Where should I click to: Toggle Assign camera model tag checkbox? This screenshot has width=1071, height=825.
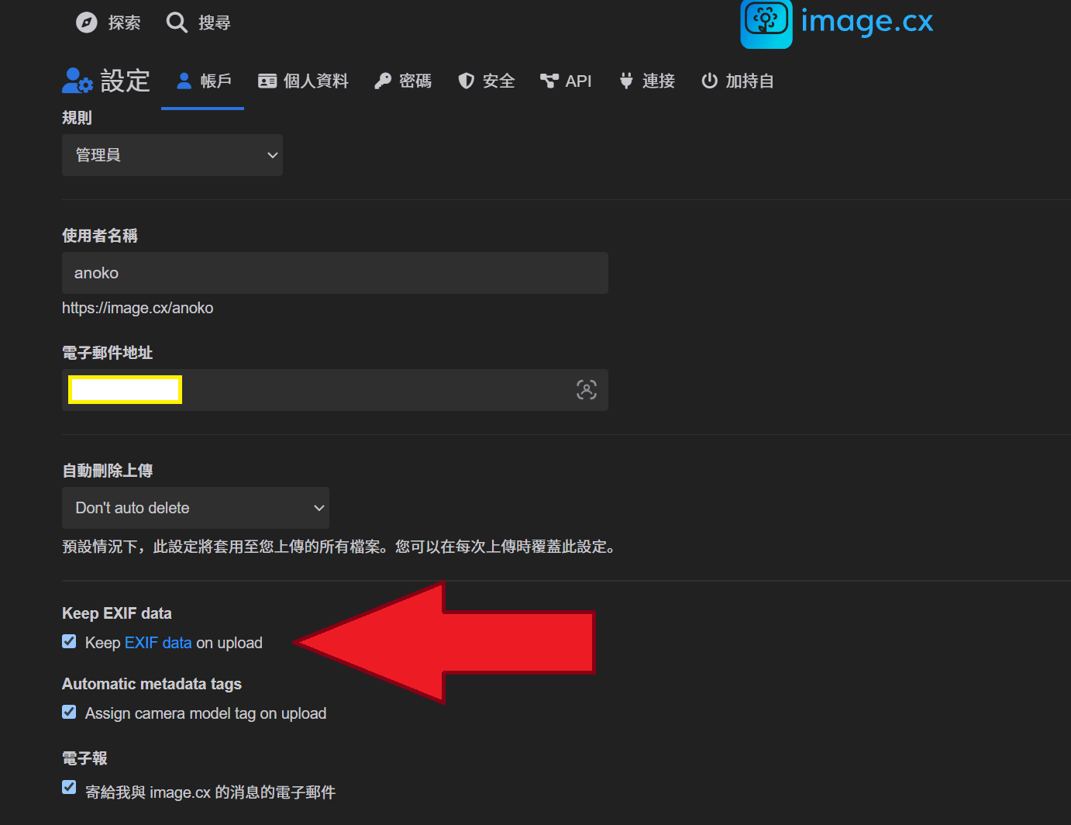pyautogui.click(x=69, y=712)
